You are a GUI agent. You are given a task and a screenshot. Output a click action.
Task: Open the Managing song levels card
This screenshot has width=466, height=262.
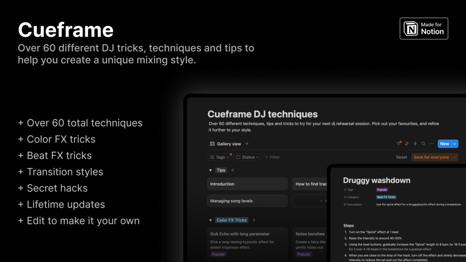[x=247, y=201]
